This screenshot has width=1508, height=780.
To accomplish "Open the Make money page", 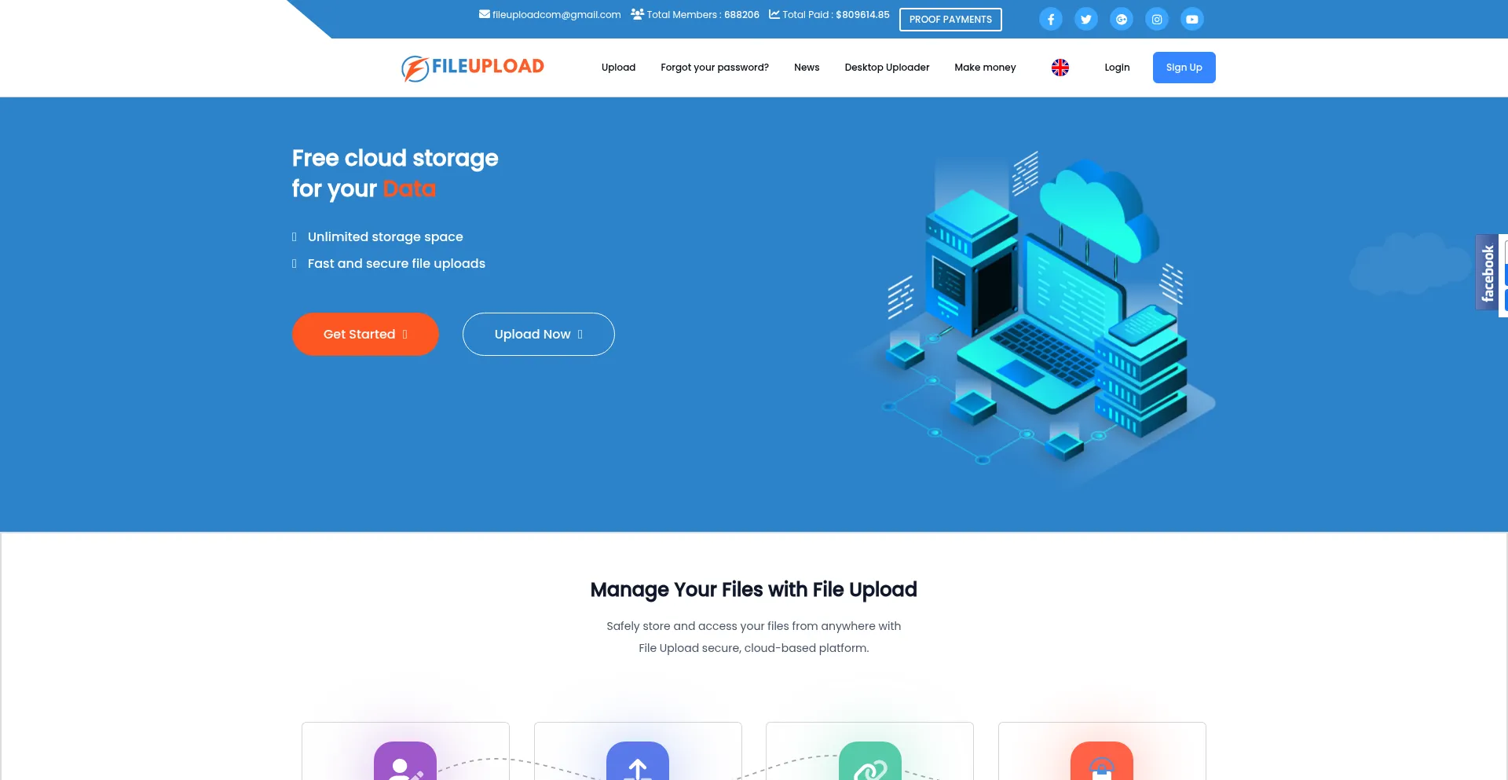I will (x=985, y=68).
